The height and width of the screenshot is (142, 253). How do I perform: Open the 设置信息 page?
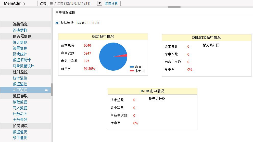[20, 48]
